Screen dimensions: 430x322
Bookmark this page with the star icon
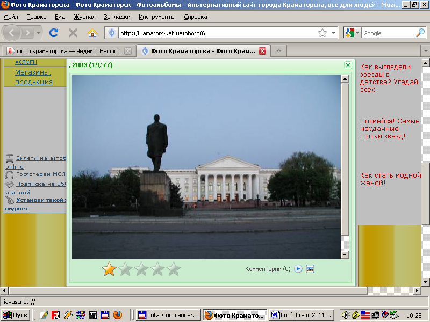coord(322,33)
